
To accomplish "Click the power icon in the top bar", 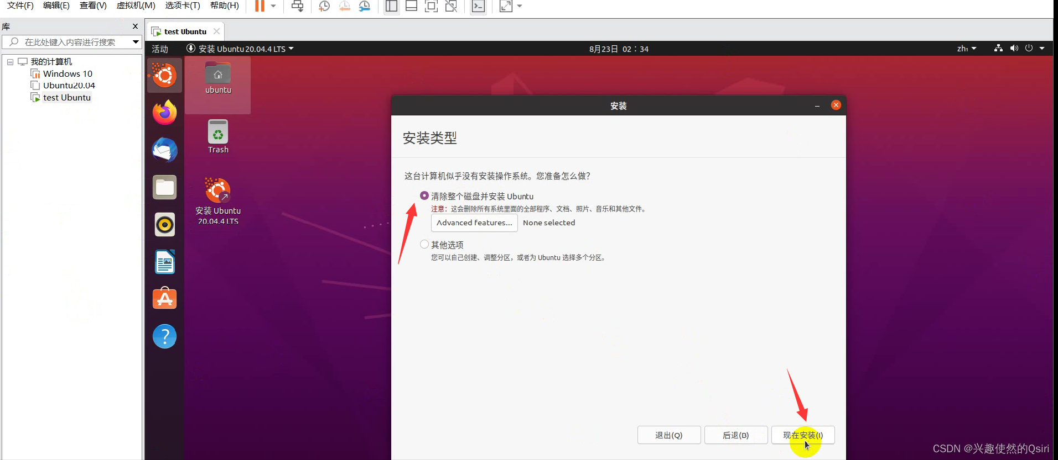I will point(1029,48).
